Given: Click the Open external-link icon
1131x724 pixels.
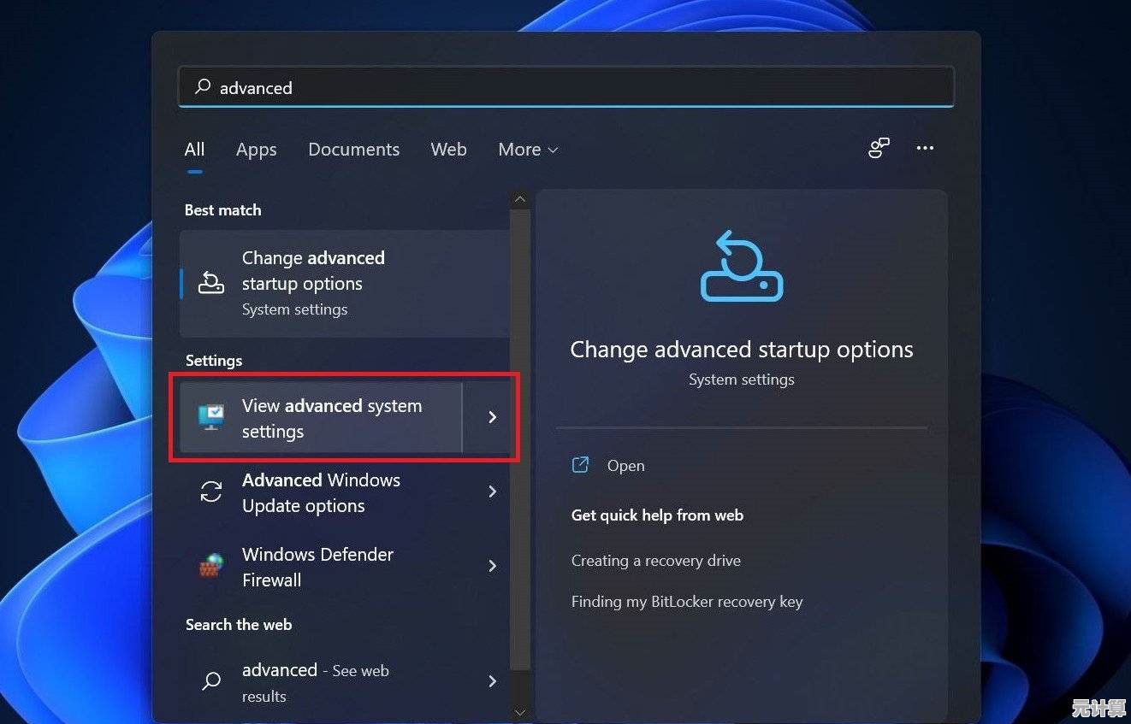Looking at the screenshot, I should click(580, 465).
